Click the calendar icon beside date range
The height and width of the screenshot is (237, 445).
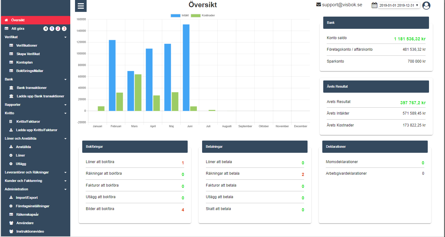pyautogui.click(x=374, y=5)
